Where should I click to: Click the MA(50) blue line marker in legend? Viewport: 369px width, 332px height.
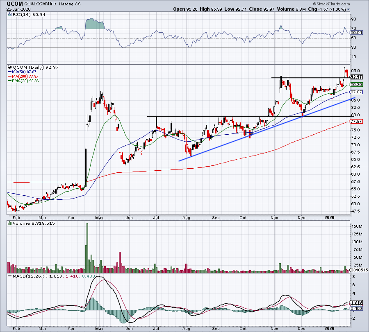coord(10,72)
